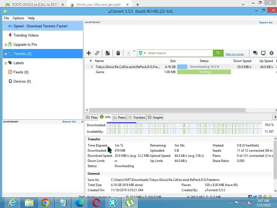The width and height of the screenshot is (277, 208).
Task: Click the Remote monitor toolbar icon
Action: pyautogui.click(x=263, y=53)
